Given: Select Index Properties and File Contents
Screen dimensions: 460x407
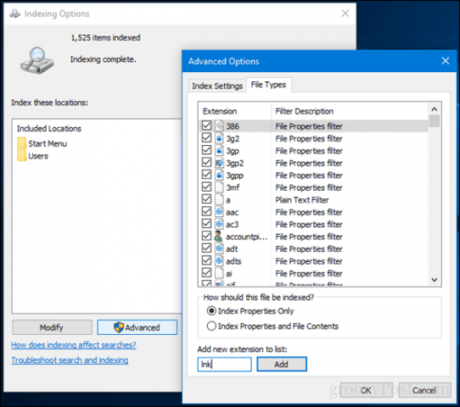Looking at the screenshot, I should 211,326.
